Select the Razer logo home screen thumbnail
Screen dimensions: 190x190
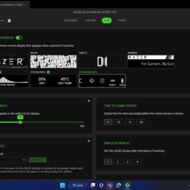pyautogui.click(x=14, y=61)
